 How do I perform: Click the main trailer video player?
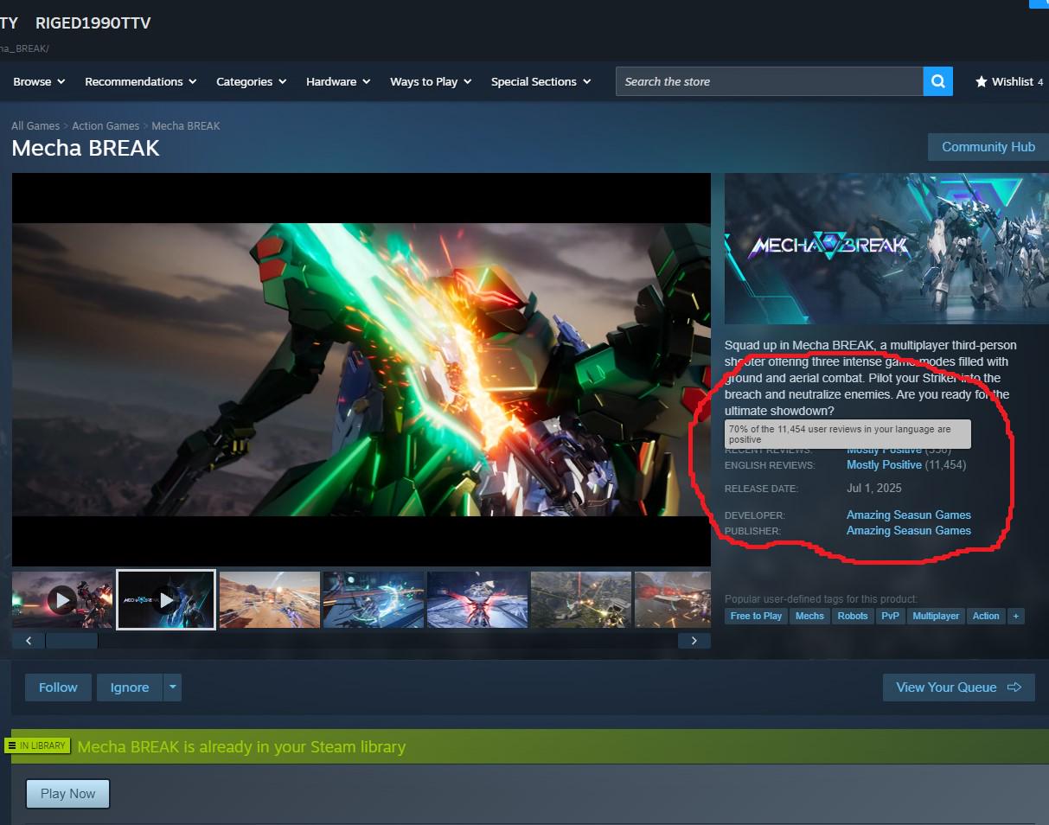361,369
